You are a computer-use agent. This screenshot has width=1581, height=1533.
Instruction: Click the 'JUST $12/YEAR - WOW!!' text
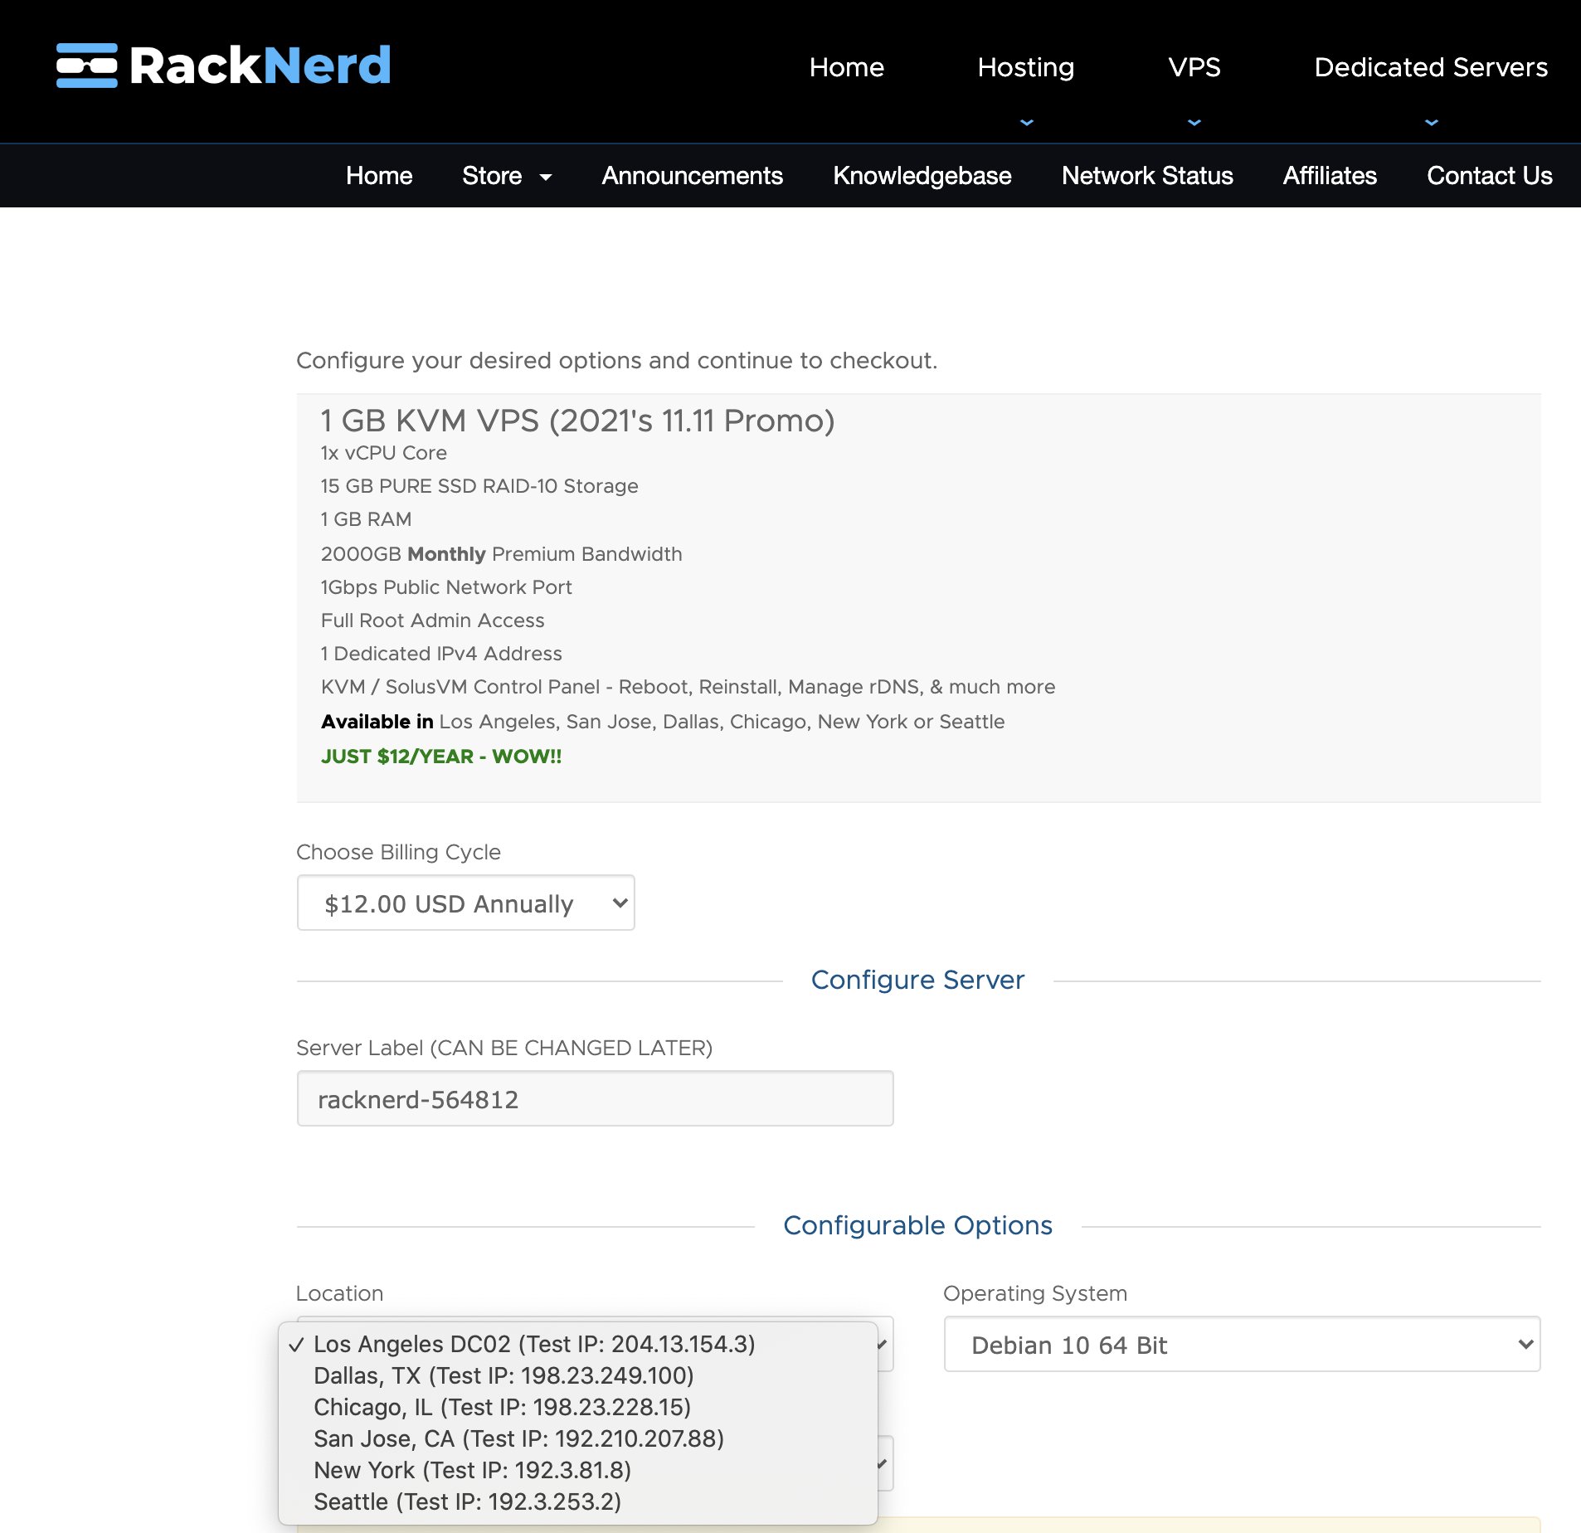click(x=441, y=757)
